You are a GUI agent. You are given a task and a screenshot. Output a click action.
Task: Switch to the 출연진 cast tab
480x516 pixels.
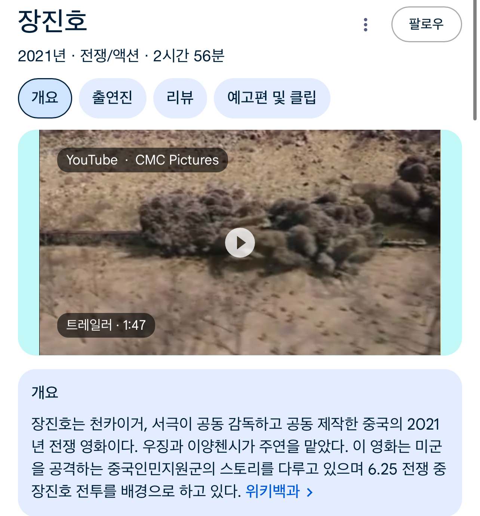click(113, 98)
